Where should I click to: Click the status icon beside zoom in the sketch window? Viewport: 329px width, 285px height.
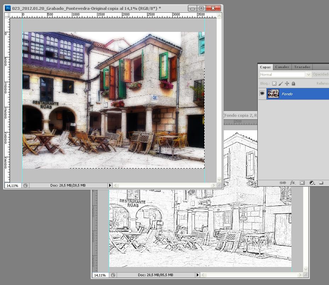click(x=113, y=275)
